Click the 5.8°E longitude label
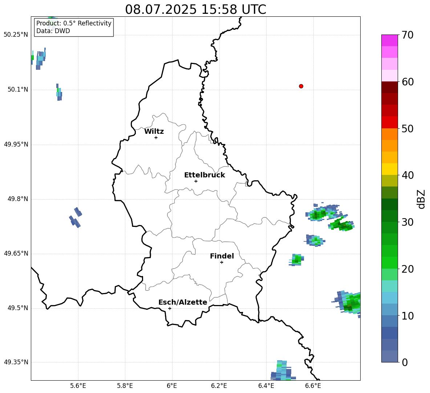430x393 pixels. (x=125, y=386)
